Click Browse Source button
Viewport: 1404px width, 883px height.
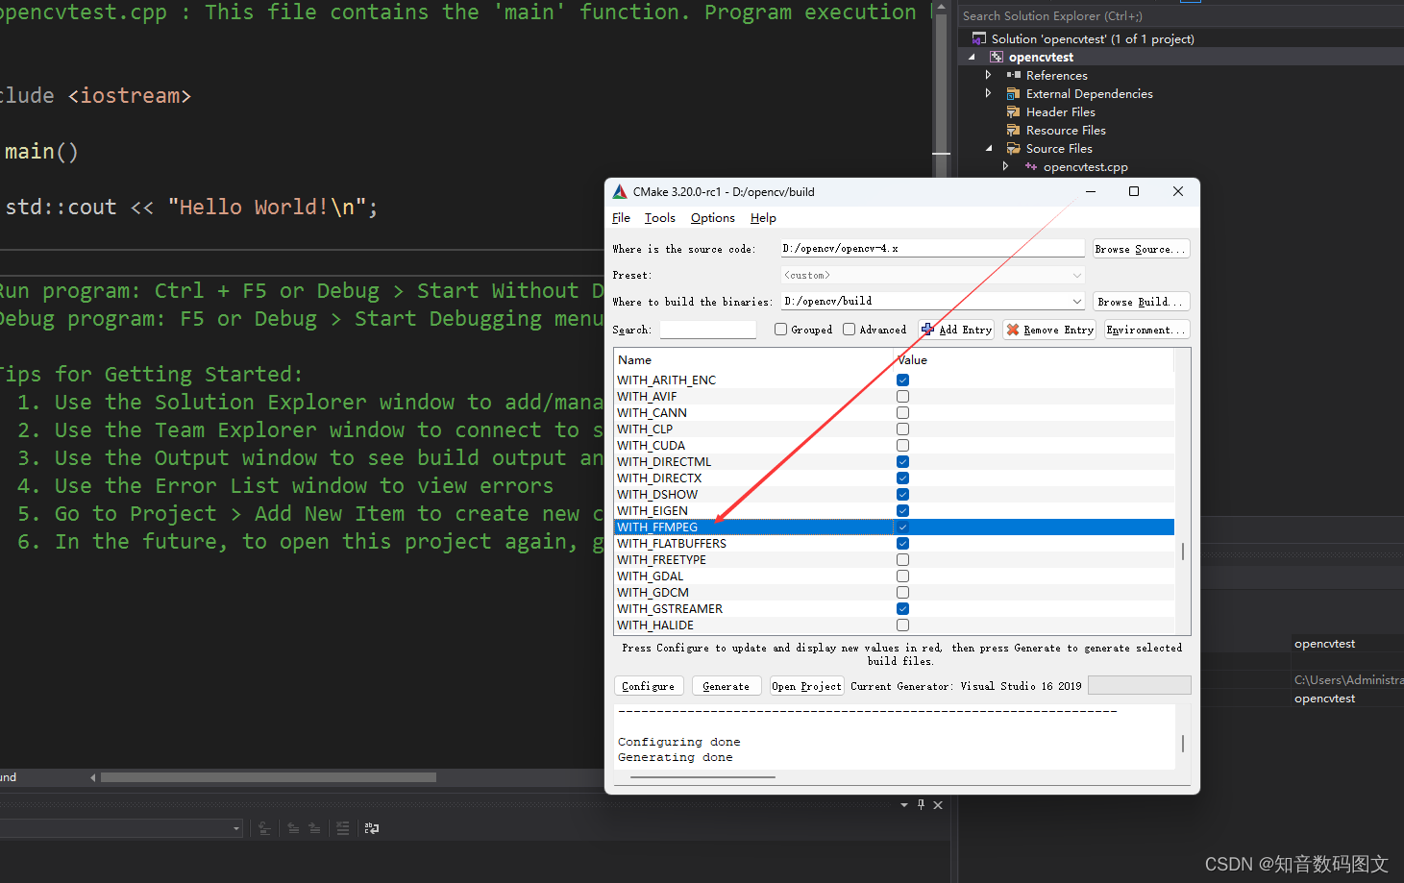1140,248
